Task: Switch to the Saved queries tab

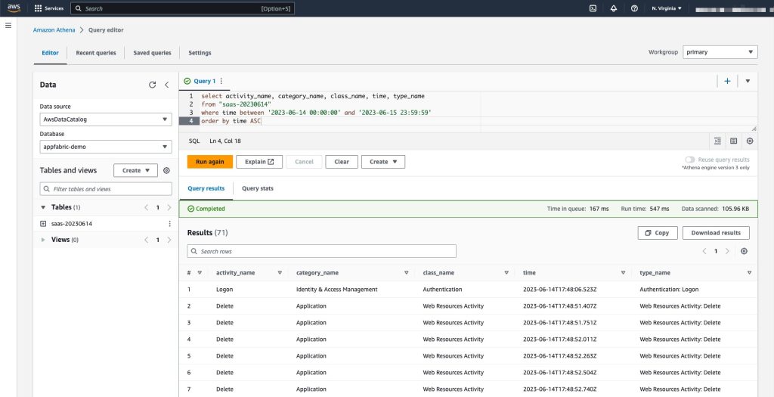Action: (x=152, y=53)
